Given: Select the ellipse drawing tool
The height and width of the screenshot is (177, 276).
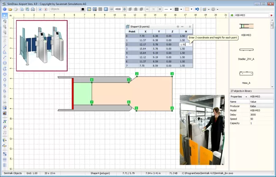Looking at the screenshot, I should (x=5, y=74).
